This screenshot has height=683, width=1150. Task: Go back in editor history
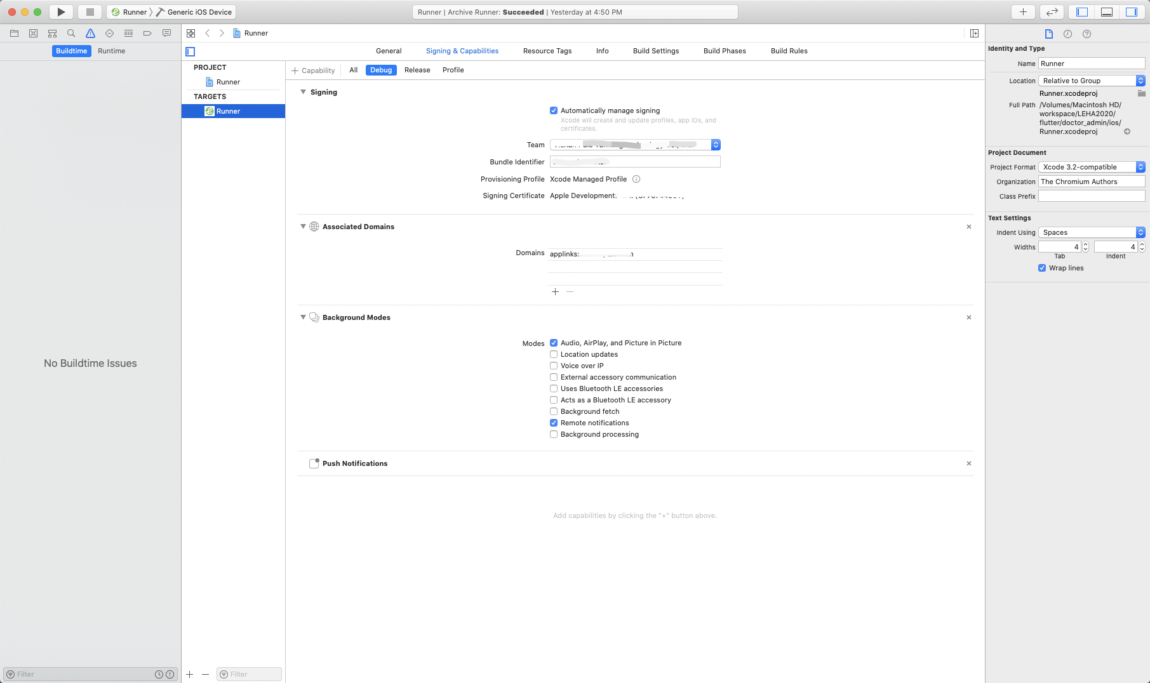pos(207,33)
